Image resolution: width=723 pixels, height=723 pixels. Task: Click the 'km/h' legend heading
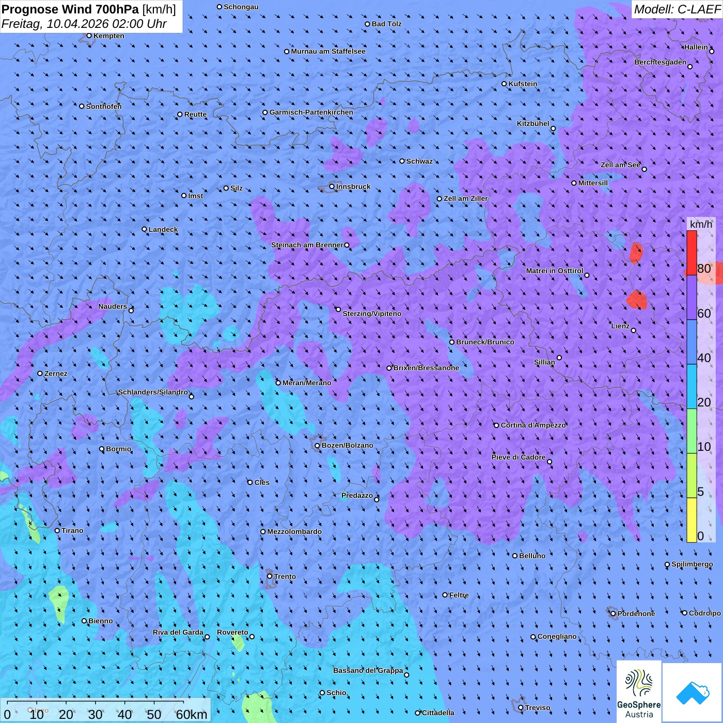click(701, 224)
